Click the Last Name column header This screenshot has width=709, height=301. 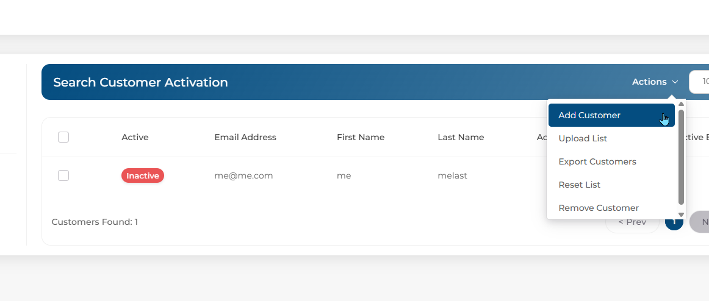(x=461, y=137)
